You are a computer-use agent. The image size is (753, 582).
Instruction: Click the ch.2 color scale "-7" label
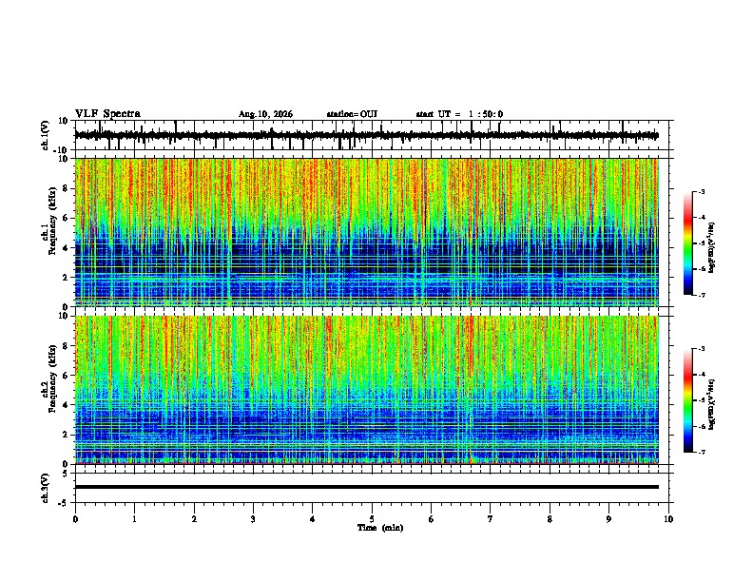tap(702, 453)
